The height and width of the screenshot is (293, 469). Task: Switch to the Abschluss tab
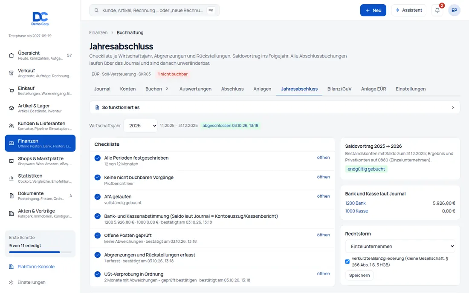coord(232,89)
